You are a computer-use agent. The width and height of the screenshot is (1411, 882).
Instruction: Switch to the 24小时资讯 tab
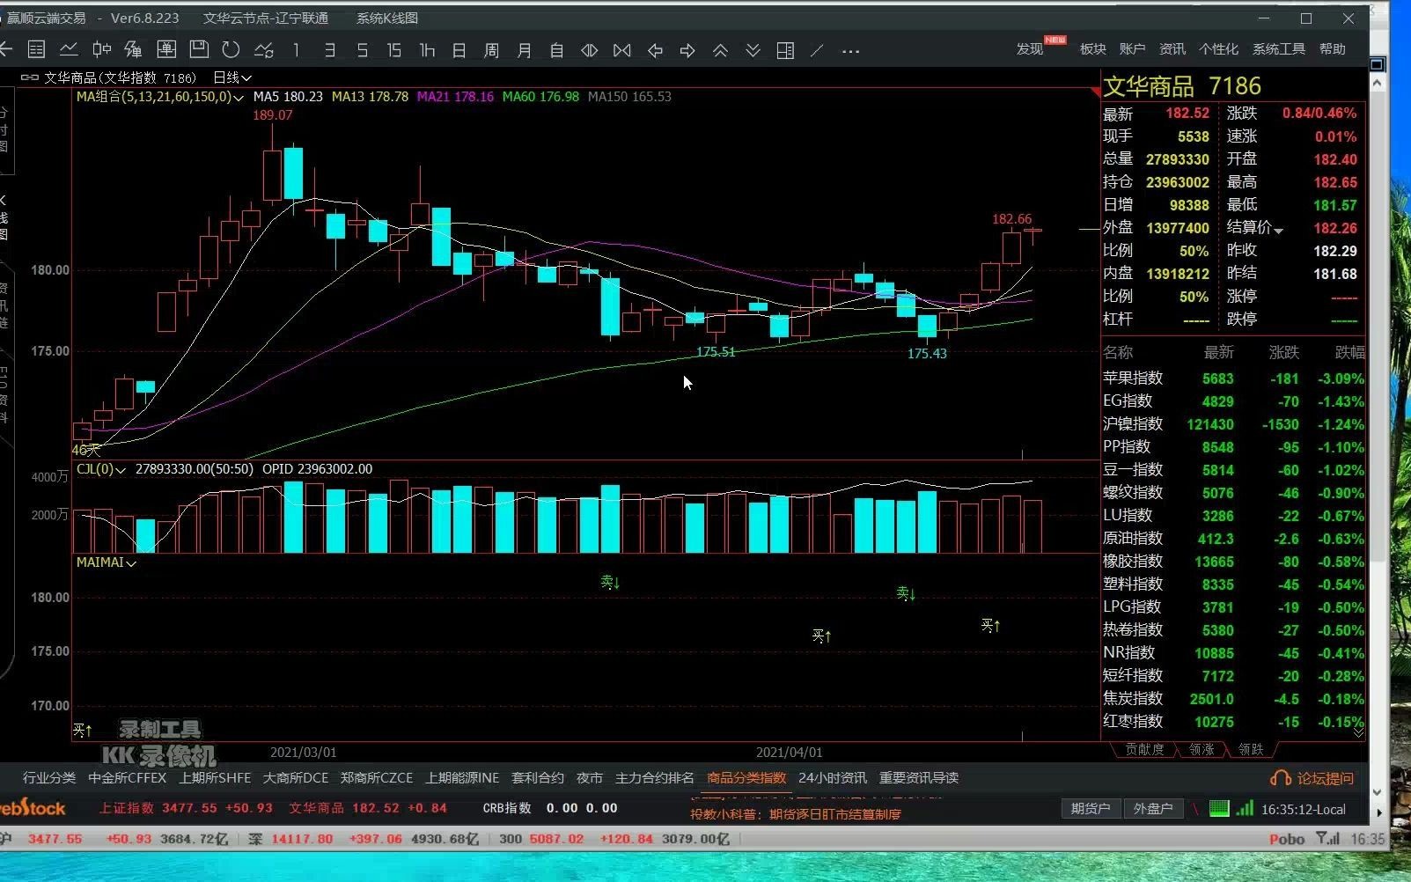point(833,778)
